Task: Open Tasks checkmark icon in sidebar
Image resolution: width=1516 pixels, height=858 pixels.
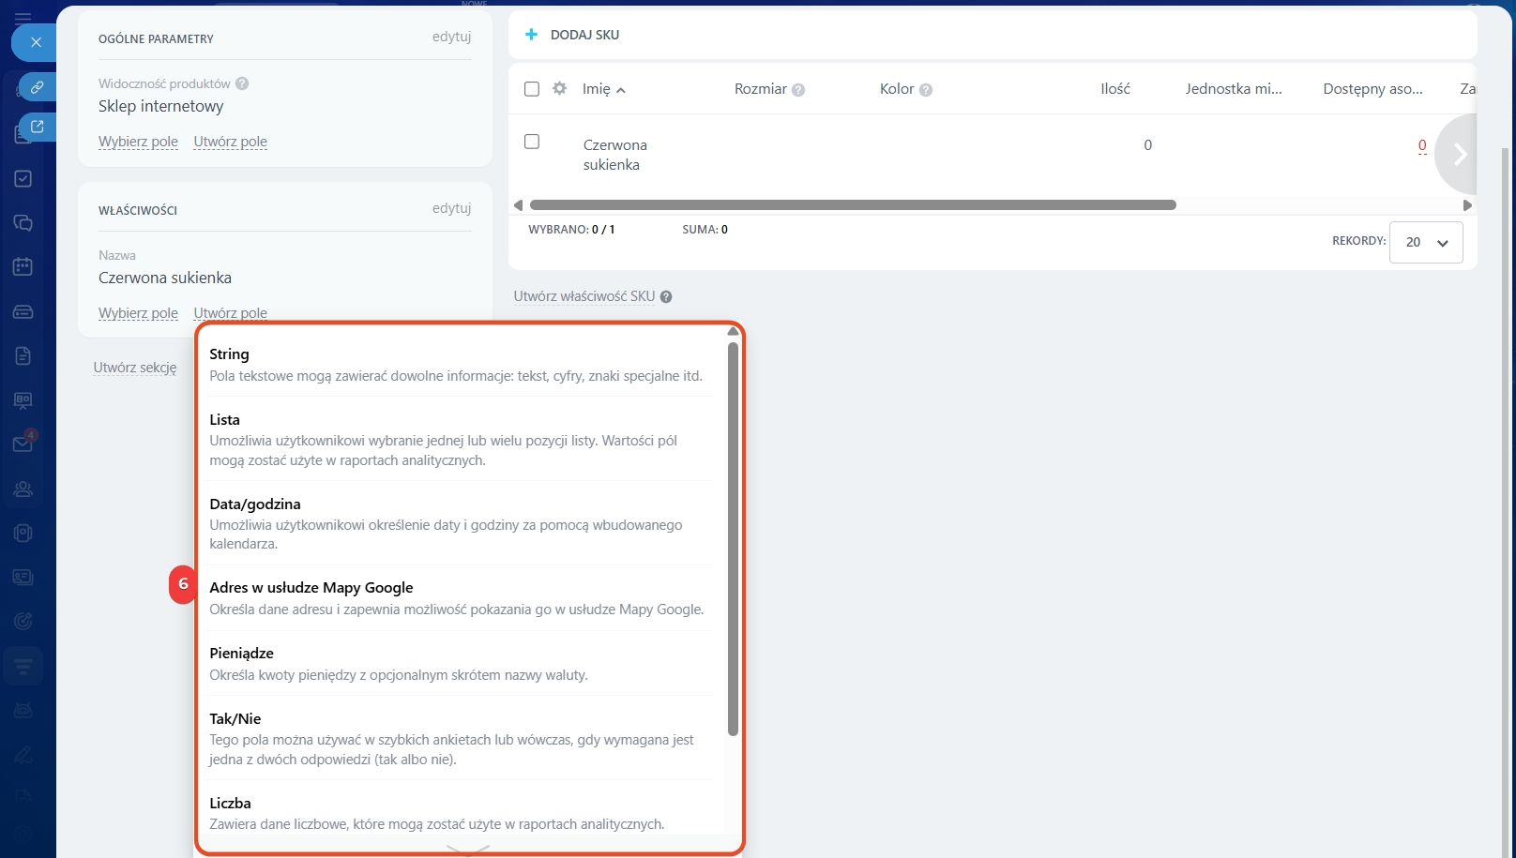Action: (x=23, y=179)
